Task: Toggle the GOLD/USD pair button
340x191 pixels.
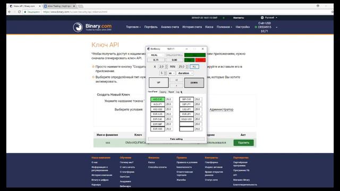Action: point(186,119)
